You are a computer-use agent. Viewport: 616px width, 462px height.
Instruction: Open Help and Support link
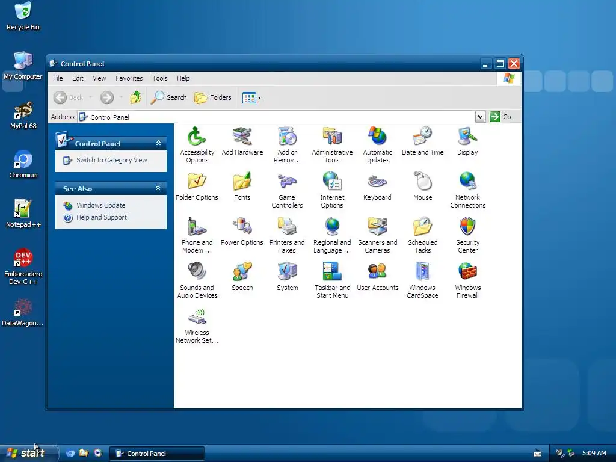point(101,217)
